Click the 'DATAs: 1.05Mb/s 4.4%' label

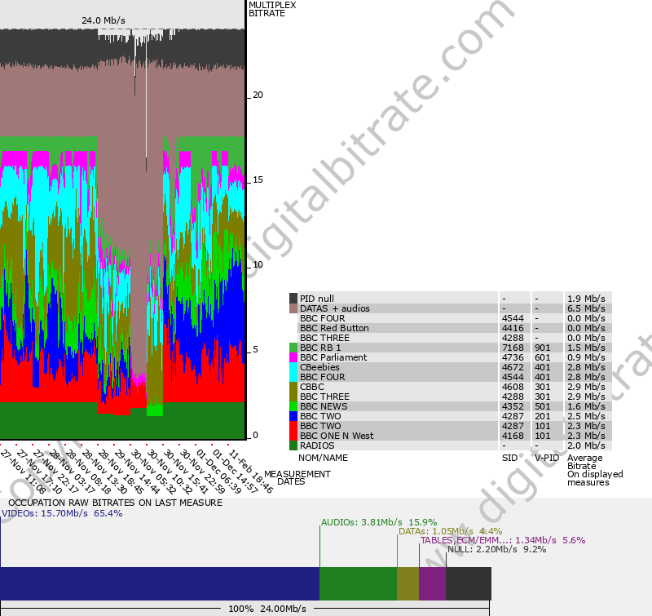coord(451,531)
